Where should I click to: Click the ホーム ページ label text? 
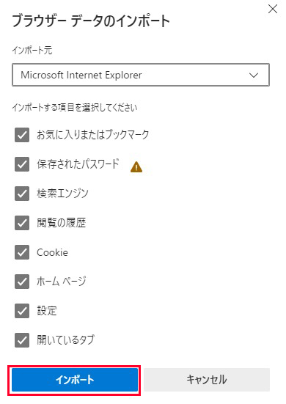pyautogui.click(x=62, y=282)
